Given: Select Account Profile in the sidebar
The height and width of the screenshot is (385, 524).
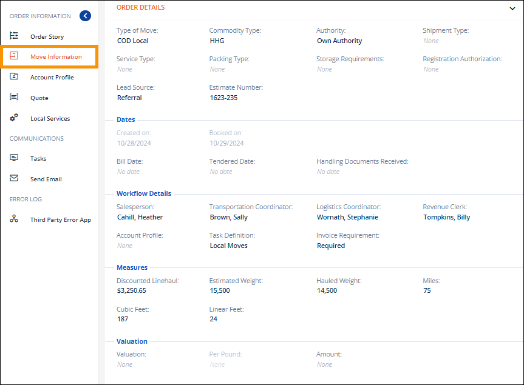Looking at the screenshot, I should coord(52,78).
